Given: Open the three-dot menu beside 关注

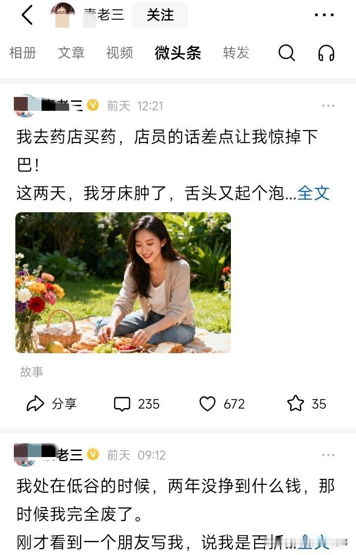Looking at the screenshot, I should pos(324,15).
